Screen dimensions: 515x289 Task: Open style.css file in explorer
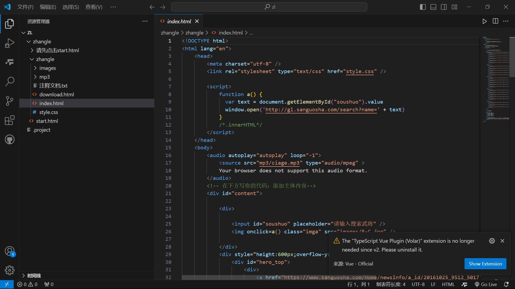[87, 112]
